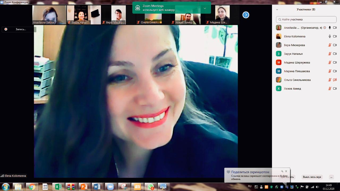Open the more options '...' participants menu
The height and width of the screenshot is (191, 340).
(331, 177)
